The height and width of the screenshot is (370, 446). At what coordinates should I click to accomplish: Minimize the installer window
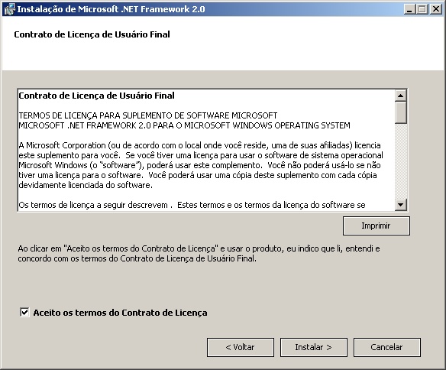coord(409,9)
